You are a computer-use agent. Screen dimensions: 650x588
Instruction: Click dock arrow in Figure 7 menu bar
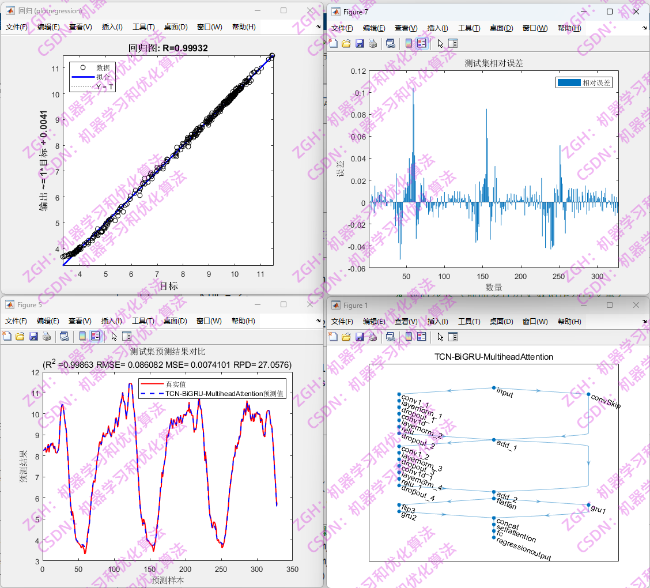644,28
